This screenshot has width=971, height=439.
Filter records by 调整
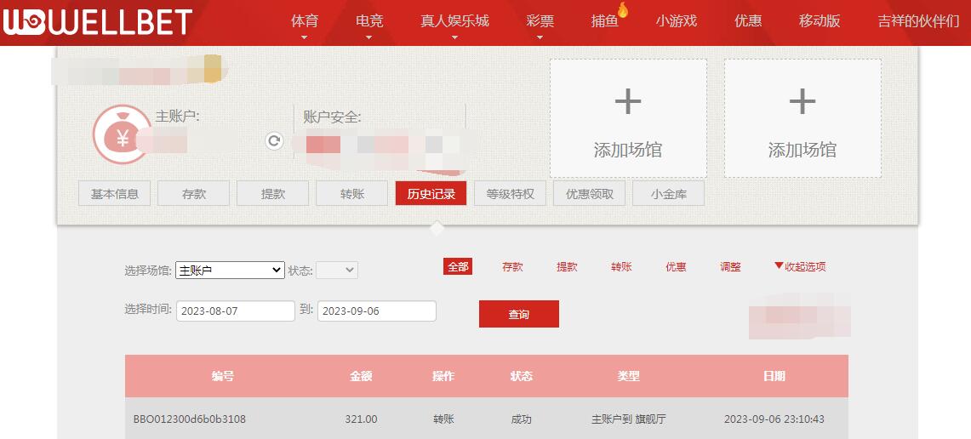point(731,267)
